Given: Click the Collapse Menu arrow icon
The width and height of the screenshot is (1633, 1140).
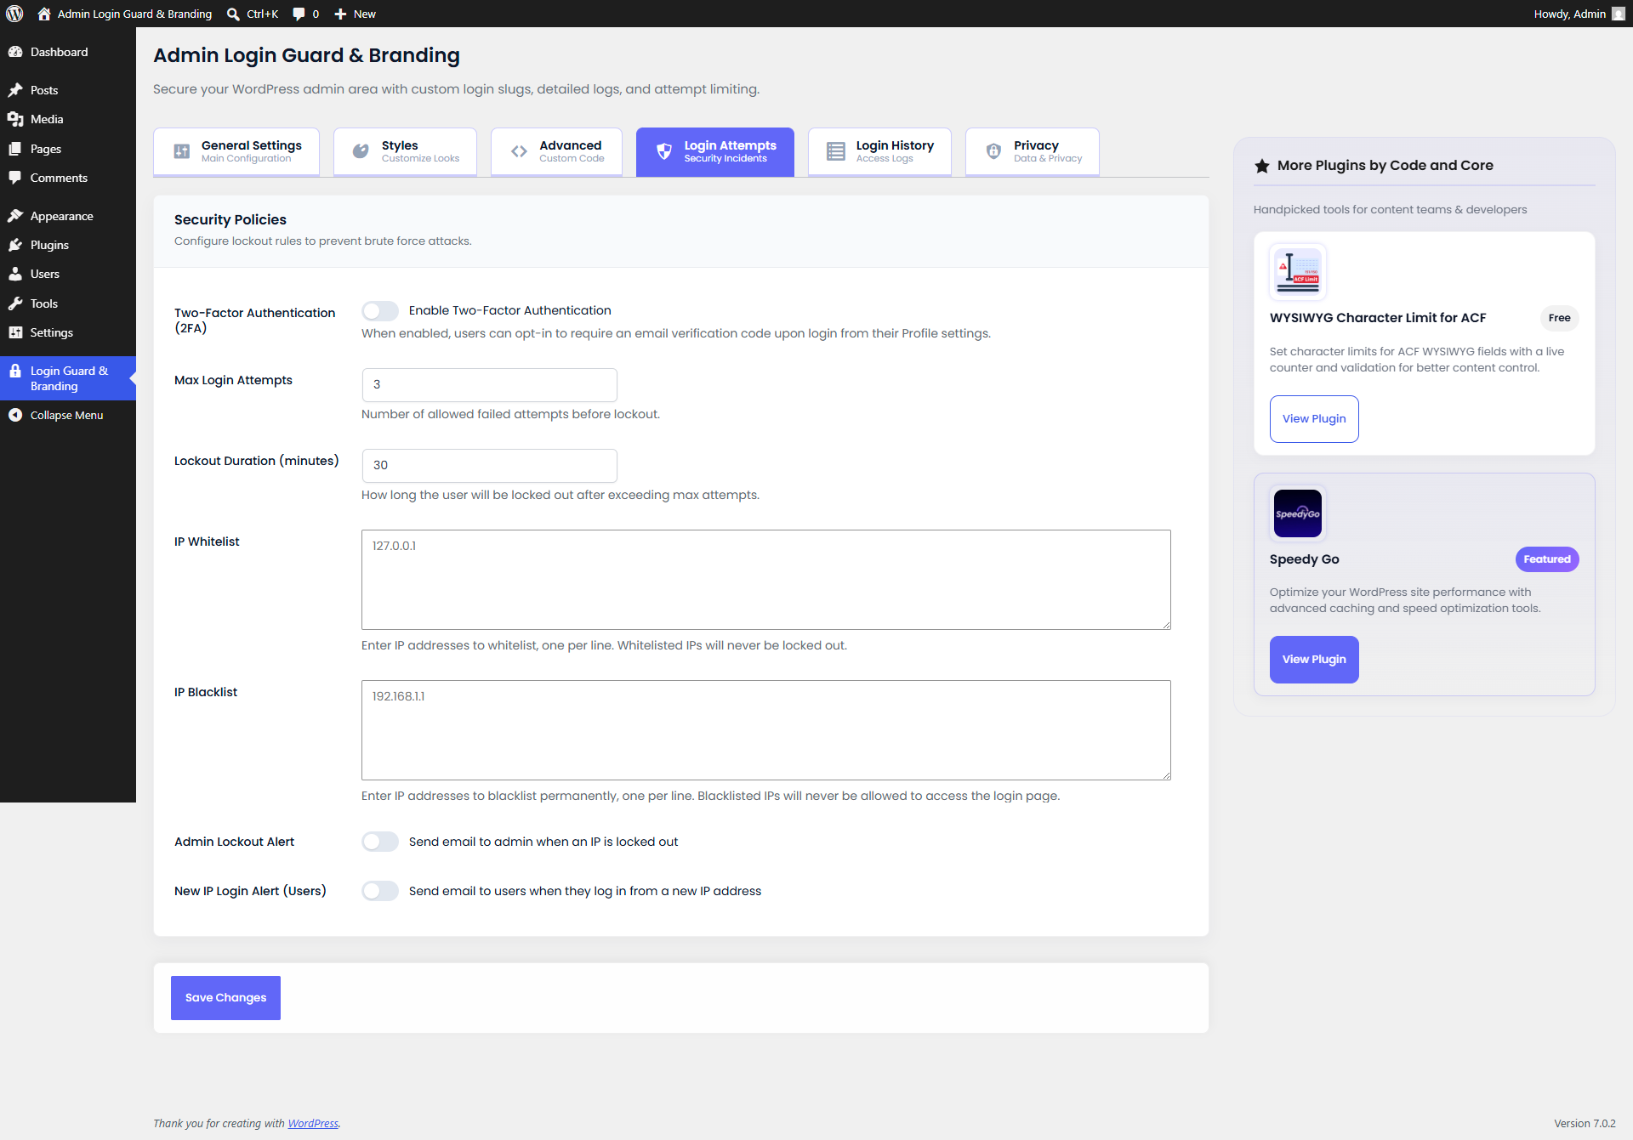Looking at the screenshot, I should click(15, 415).
